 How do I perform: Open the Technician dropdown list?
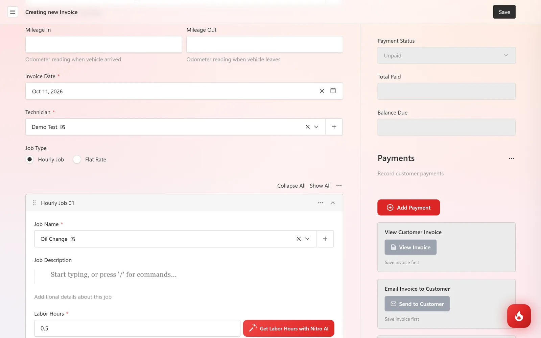click(316, 127)
